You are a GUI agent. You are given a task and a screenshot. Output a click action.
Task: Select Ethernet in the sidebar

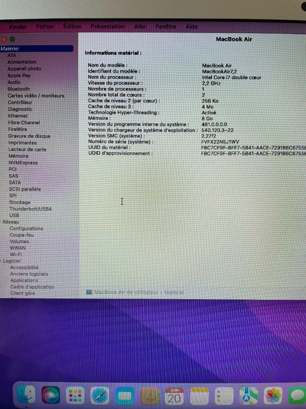18,116
